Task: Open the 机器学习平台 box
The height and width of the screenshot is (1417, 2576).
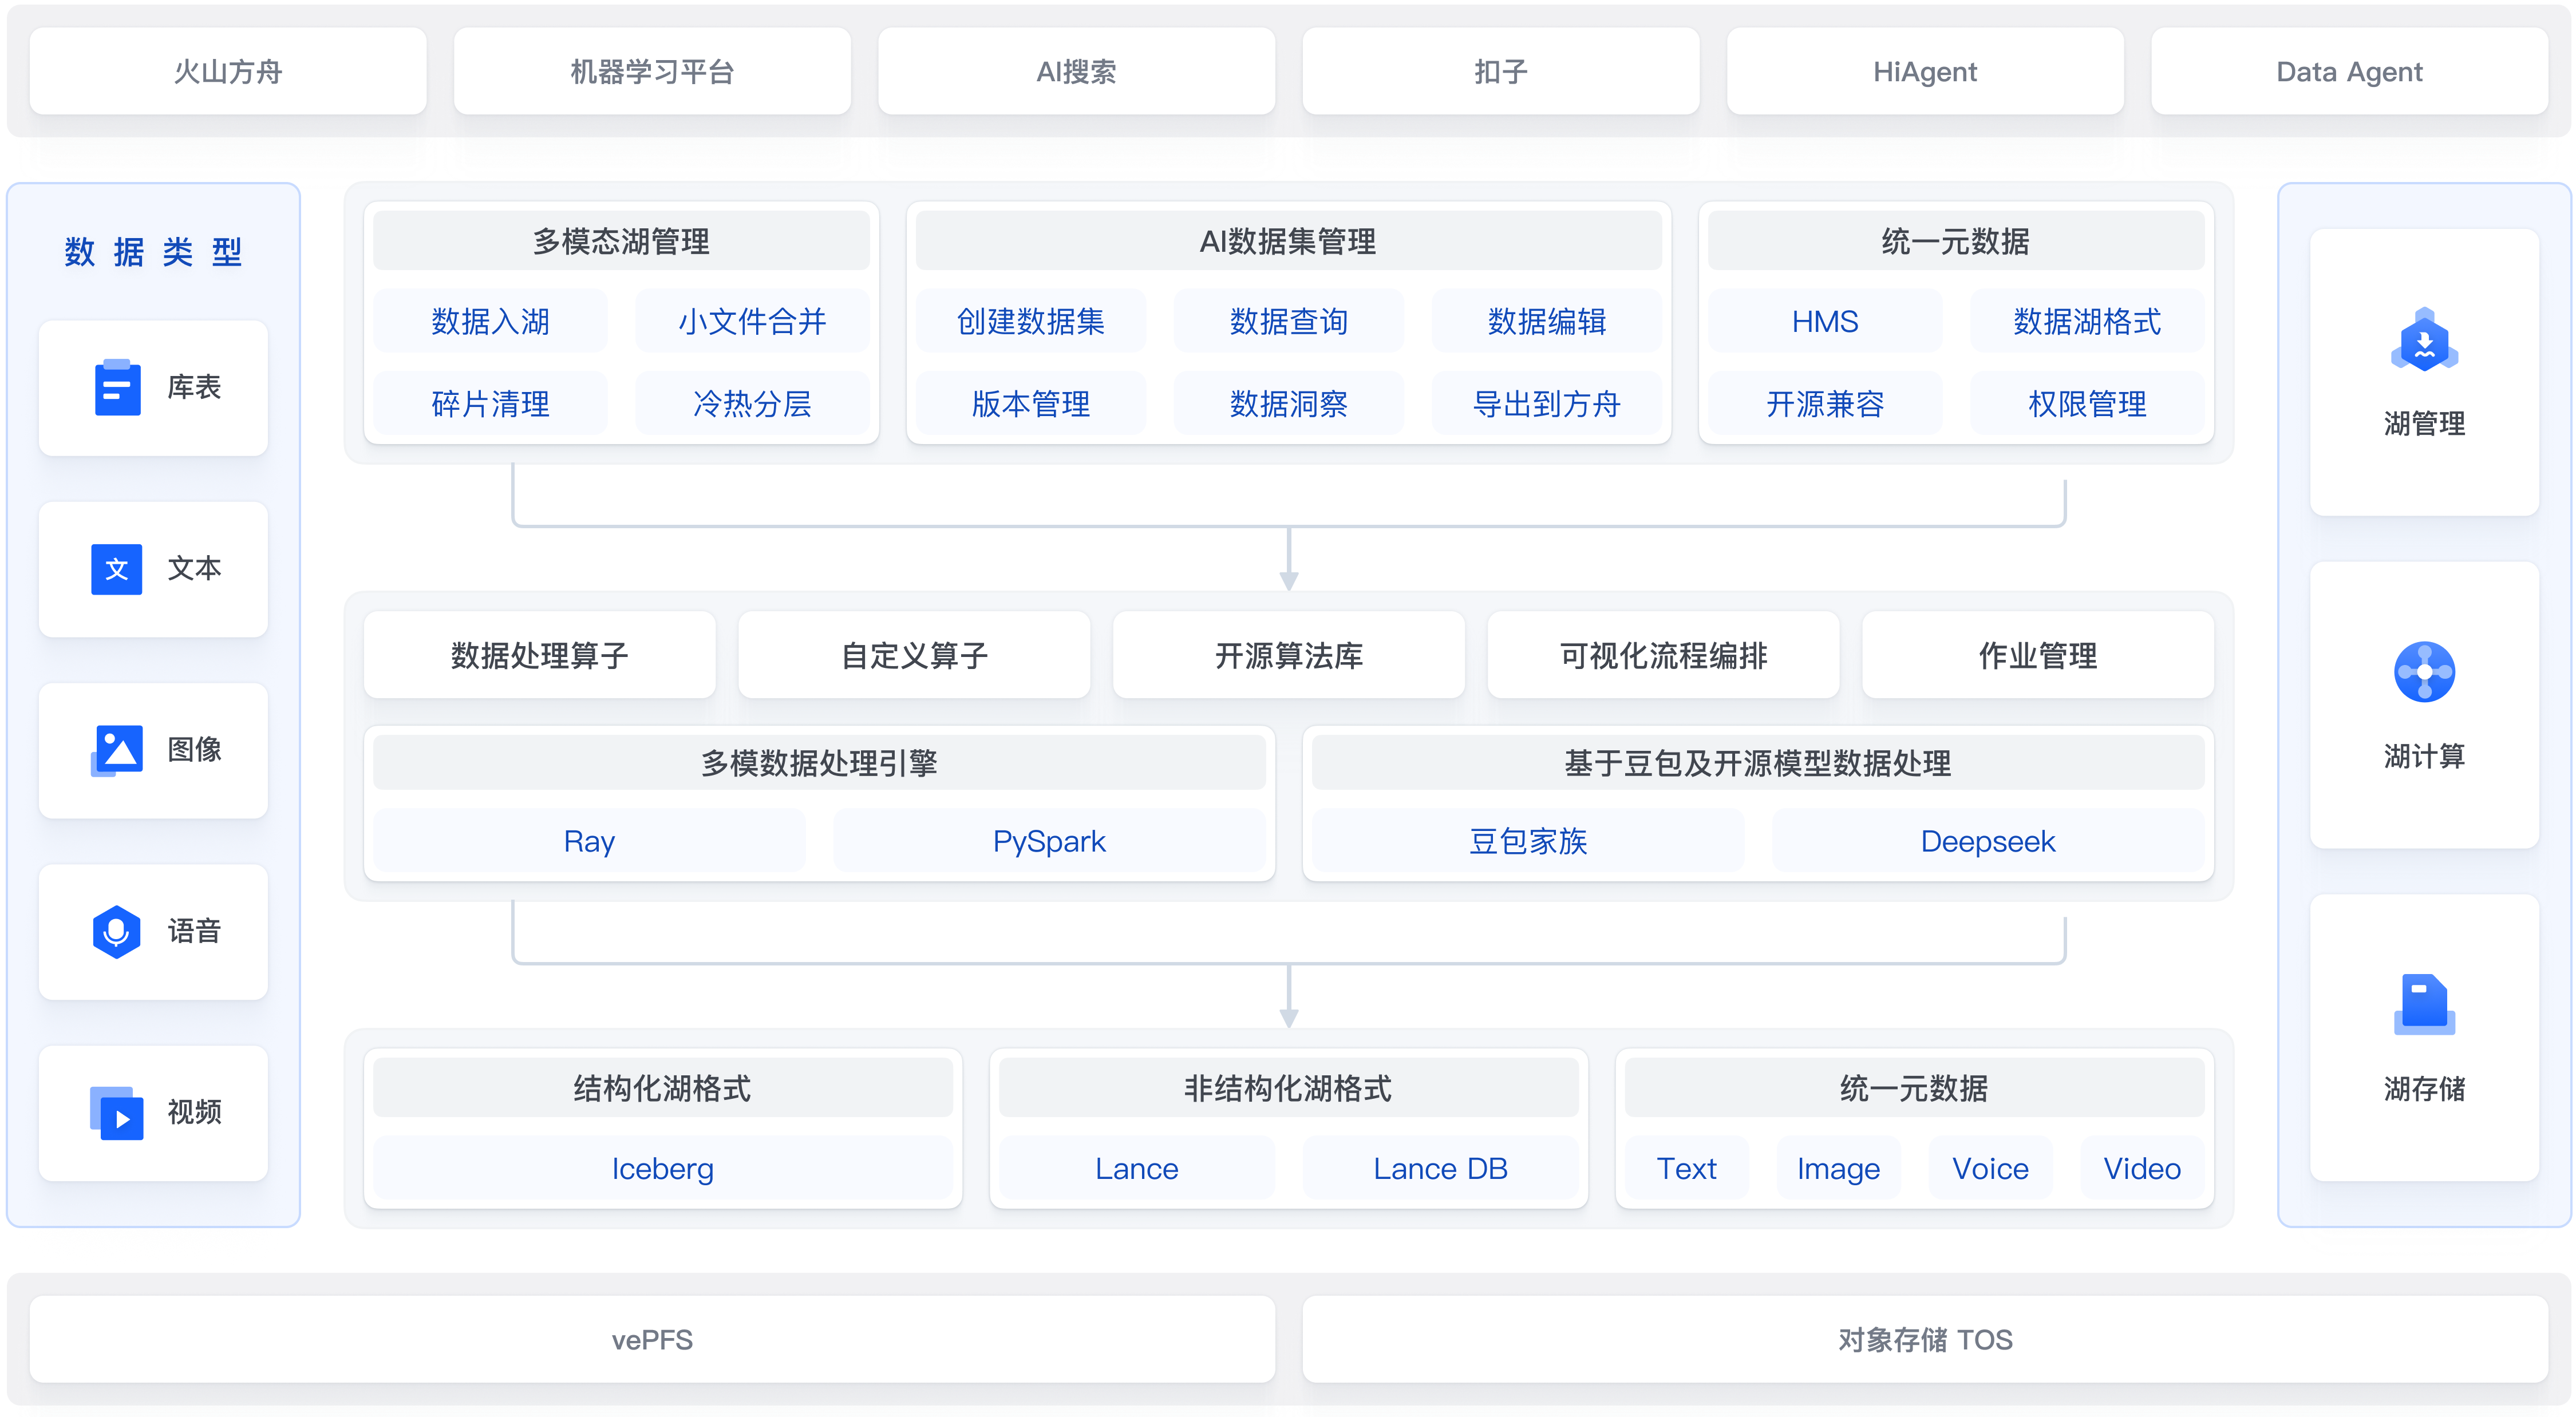Action: [652, 71]
